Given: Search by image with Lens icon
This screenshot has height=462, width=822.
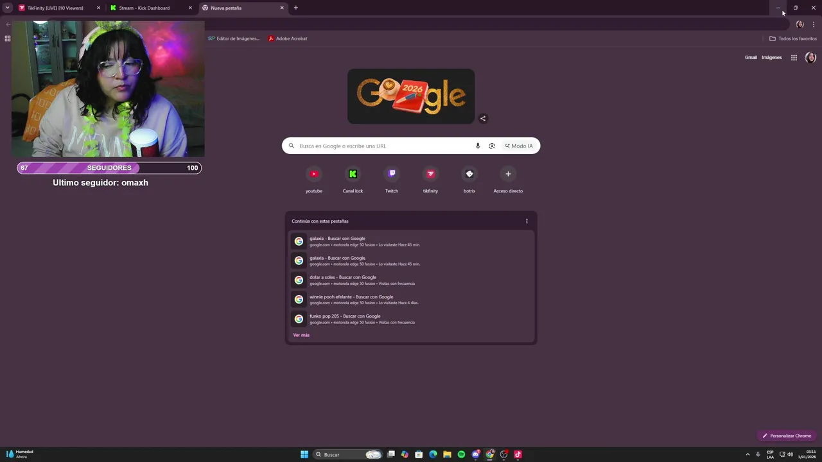Looking at the screenshot, I should click(x=492, y=146).
